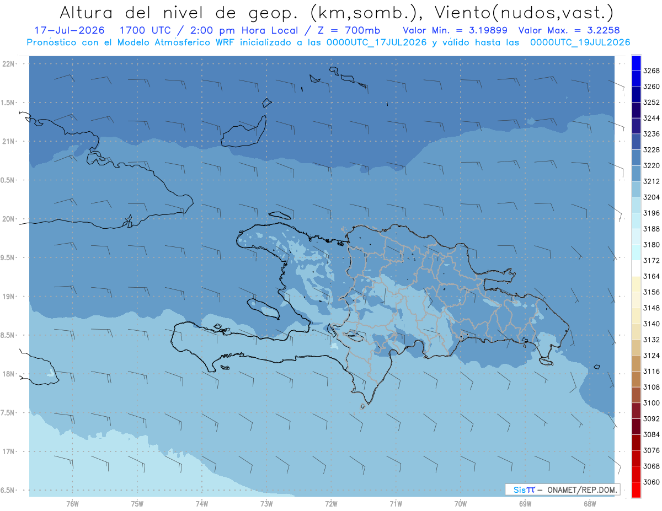This screenshot has height=511, width=662.
Task: Select the date text '17-Jul-2026'
Action: pos(69,30)
